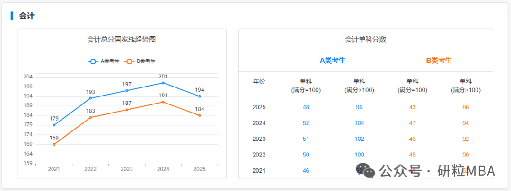Click the 会计 section heading
This screenshot has width=511, height=191.
pos(26,16)
